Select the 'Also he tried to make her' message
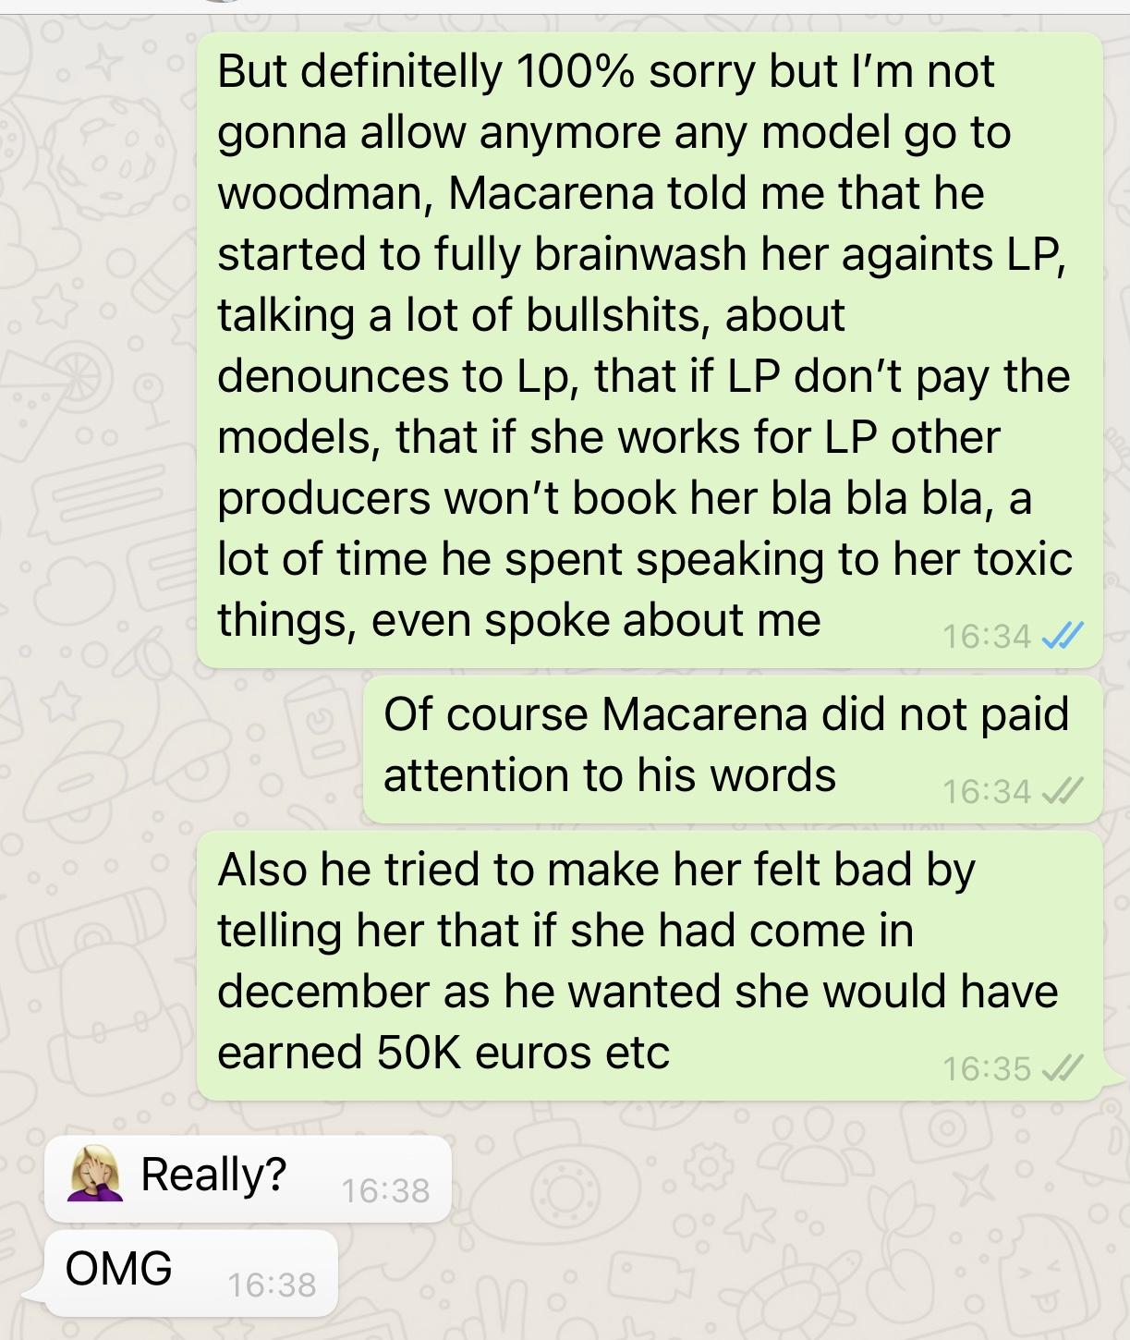The image size is (1130, 1340). tap(650, 965)
